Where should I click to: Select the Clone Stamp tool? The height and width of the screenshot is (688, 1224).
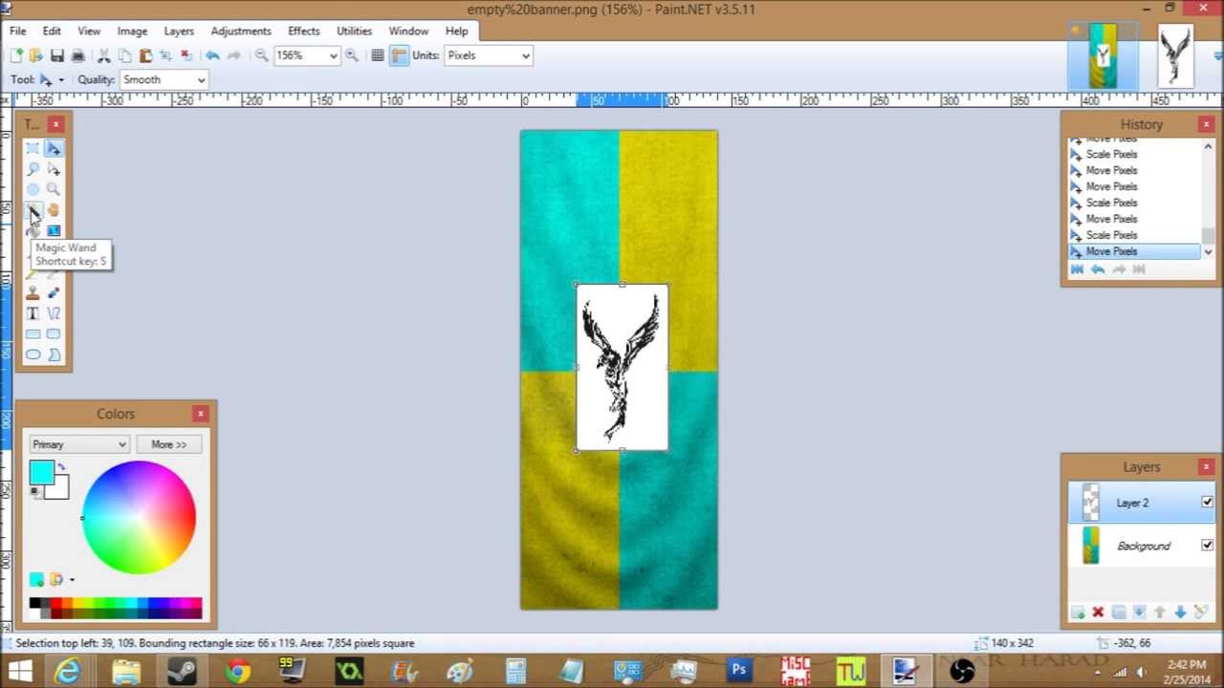point(33,292)
